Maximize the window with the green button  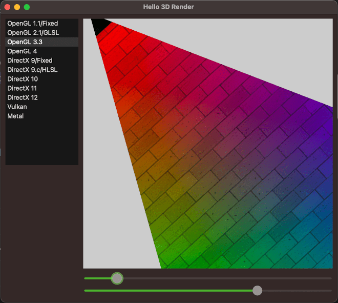click(27, 7)
